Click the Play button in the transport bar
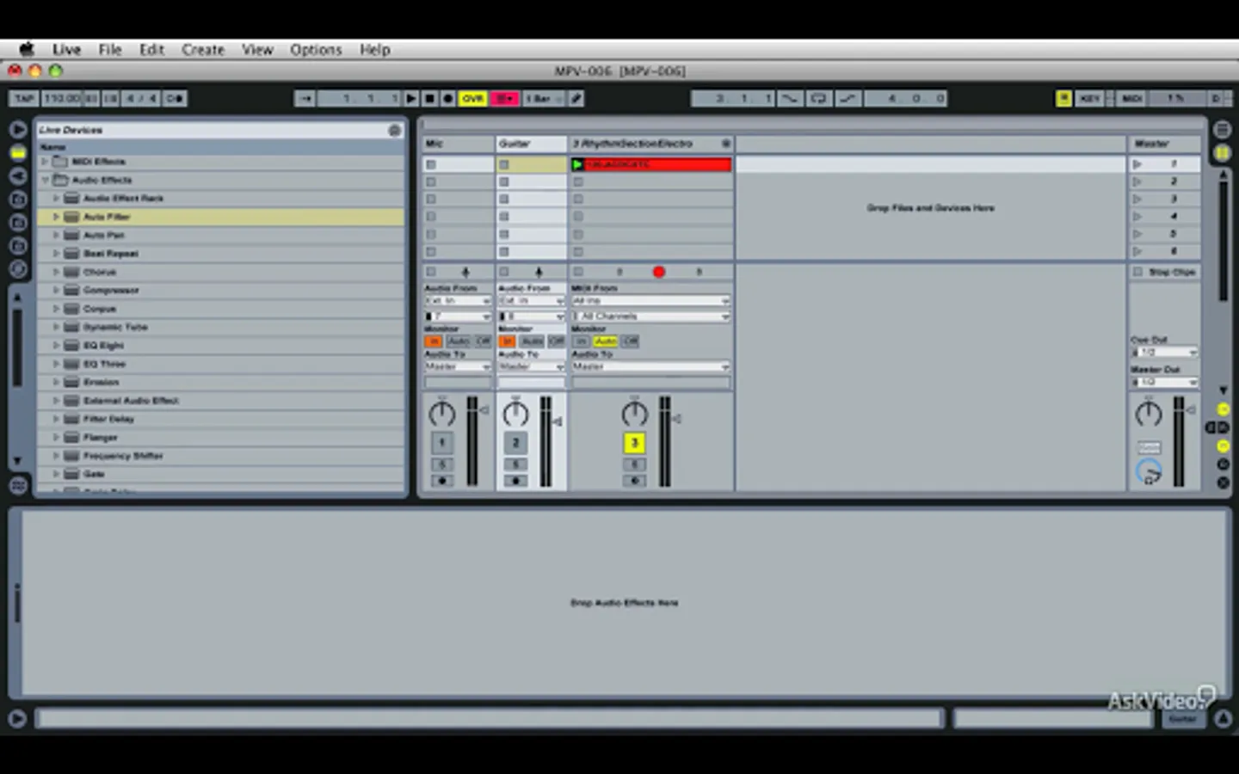The height and width of the screenshot is (774, 1239). [411, 99]
